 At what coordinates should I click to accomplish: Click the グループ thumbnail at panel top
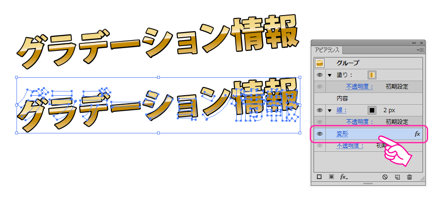pyautogui.click(x=320, y=63)
